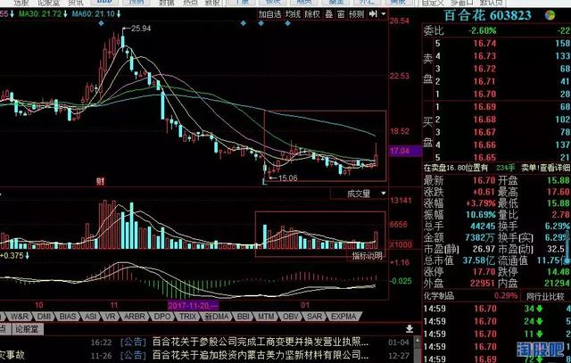This screenshot has height=363, width=571.
Task: Click the 市盈(静) value 26.97
Action: [x=484, y=249]
